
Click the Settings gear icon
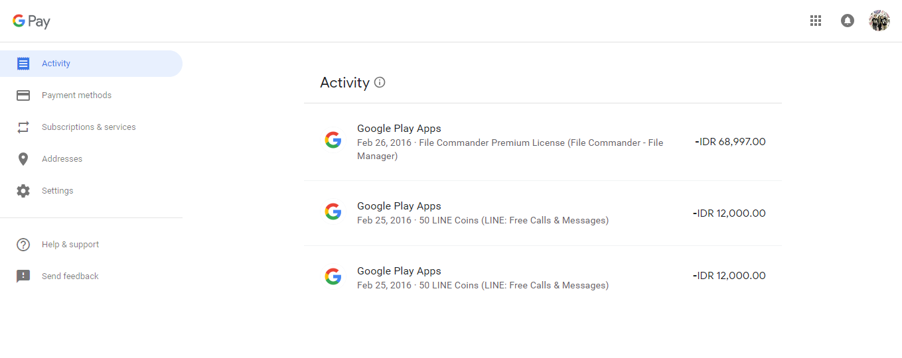pos(23,191)
